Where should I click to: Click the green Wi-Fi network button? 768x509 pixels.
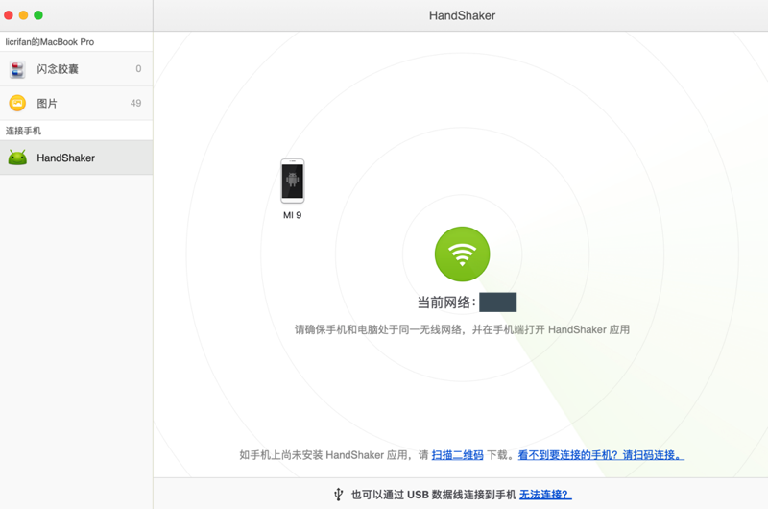pos(462,254)
